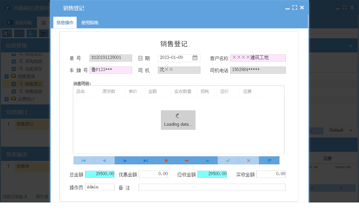Jump to the first record icon

(84, 160)
